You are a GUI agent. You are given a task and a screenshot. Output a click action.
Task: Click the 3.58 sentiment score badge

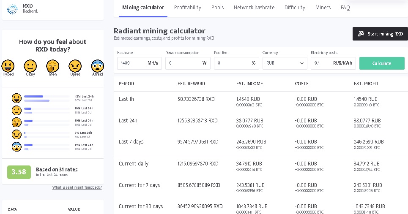19,172
